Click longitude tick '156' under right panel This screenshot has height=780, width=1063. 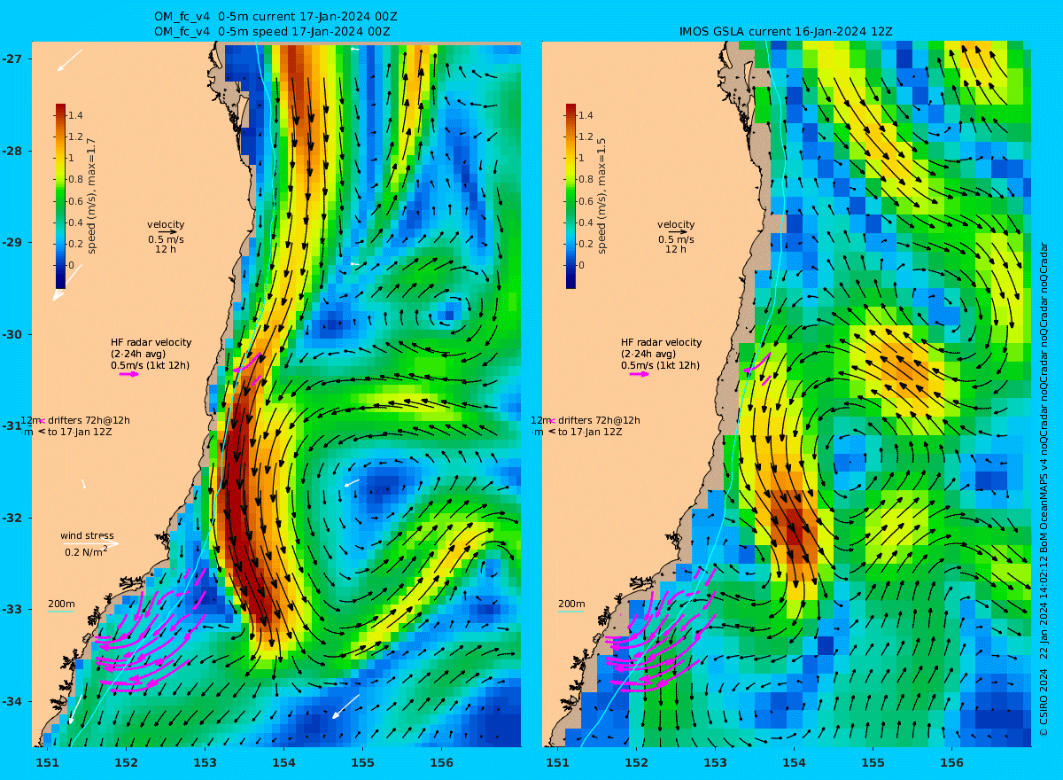951,762
